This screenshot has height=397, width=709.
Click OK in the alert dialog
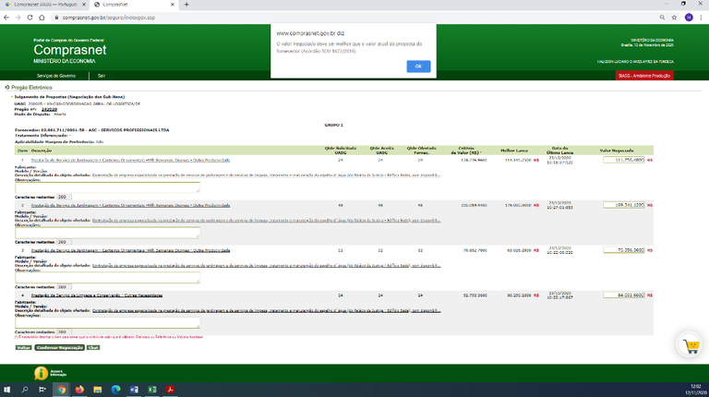[418, 66]
